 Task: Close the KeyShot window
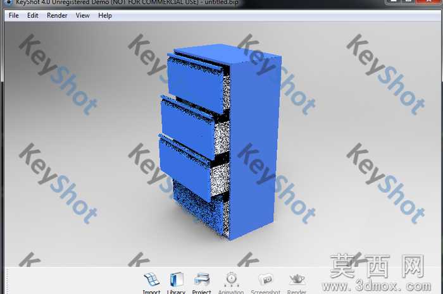click(x=429, y=1)
